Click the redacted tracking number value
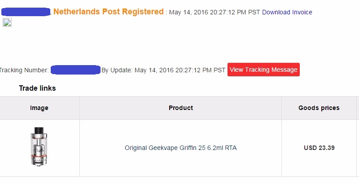359x185 pixels. [x=75, y=70]
